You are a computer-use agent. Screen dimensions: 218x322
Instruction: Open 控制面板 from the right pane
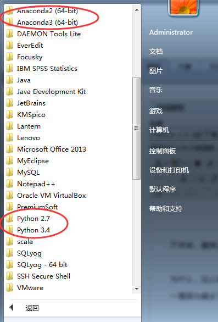click(163, 151)
